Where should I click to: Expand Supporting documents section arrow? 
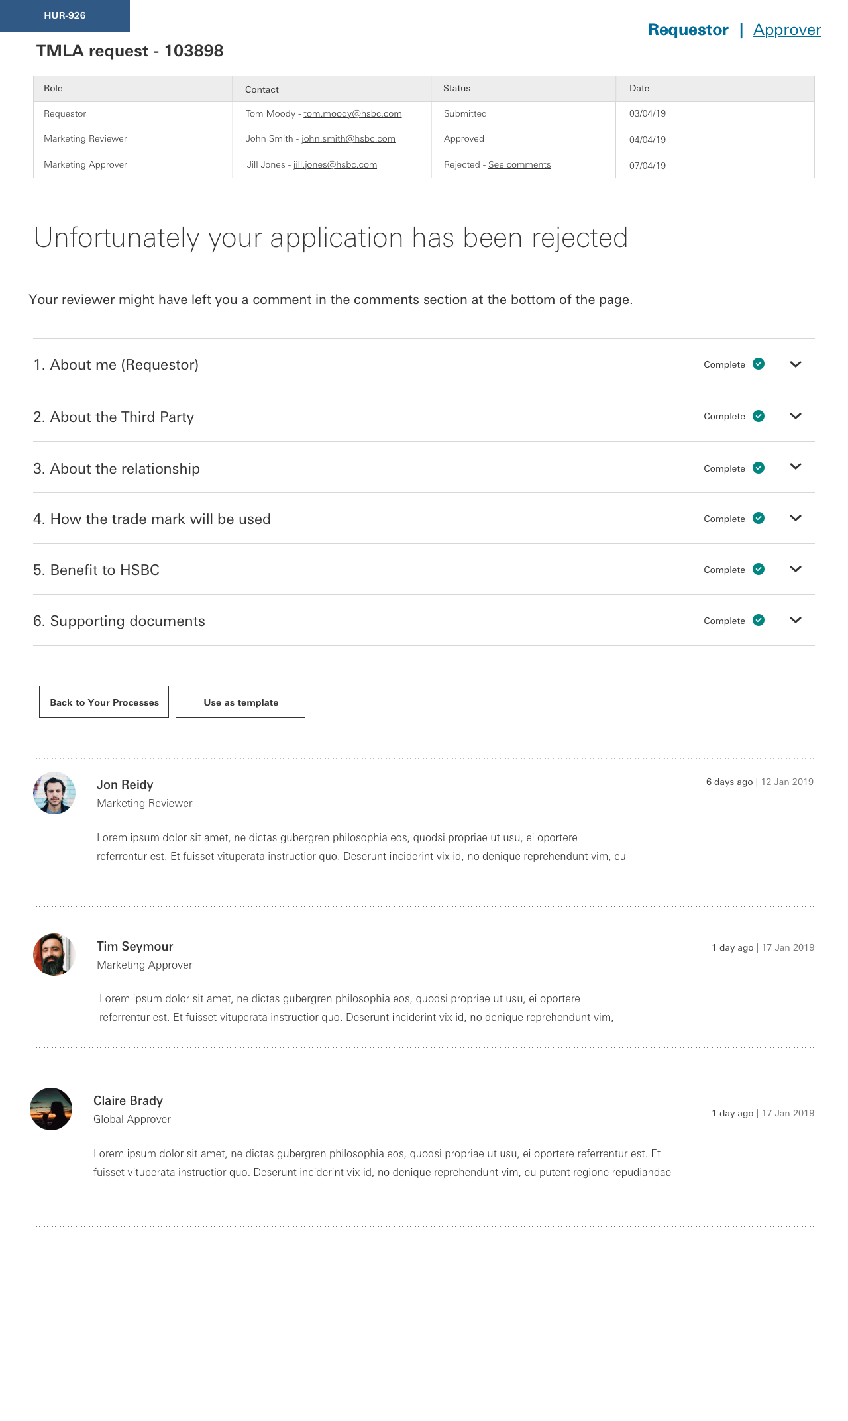coord(796,620)
